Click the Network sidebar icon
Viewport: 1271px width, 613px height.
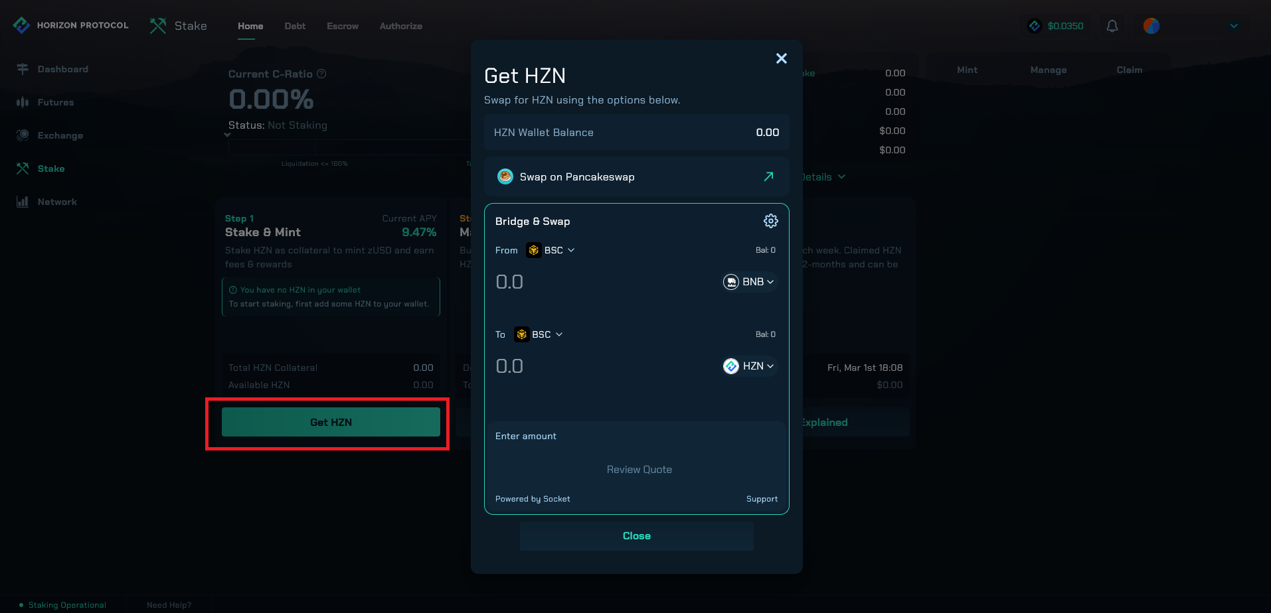(x=23, y=202)
